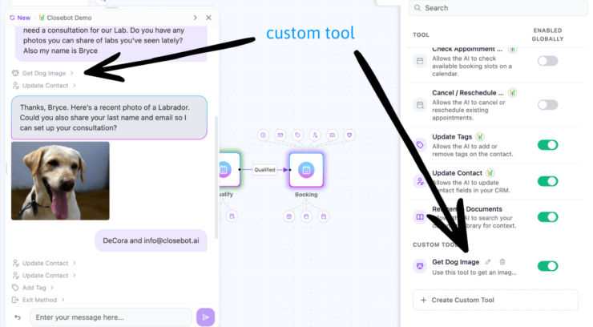Viewport: 593px width, 327px height.
Task: Click the contact-edit icon above the Booking node
Action: (x=315, y=135)
